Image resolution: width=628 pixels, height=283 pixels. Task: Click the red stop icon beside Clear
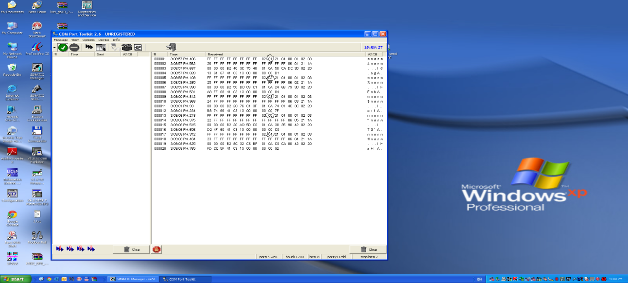point(157,249)
